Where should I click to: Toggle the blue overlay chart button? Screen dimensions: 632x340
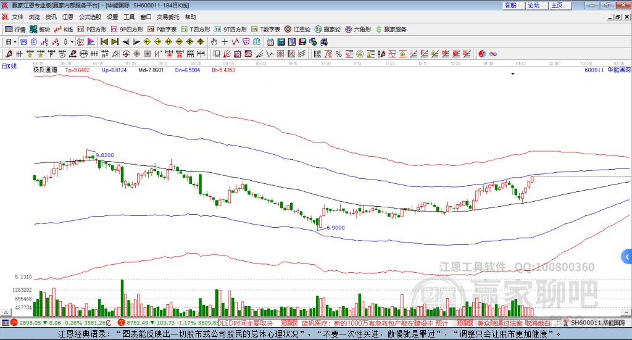pos(23,42)
